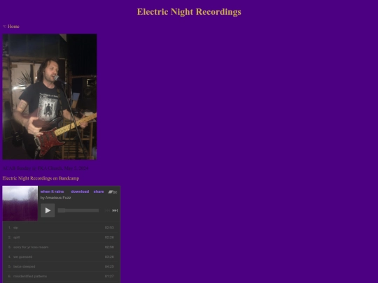Viewport: 378px width, 283px height.
Task: Select track 4 'we guessed'
Action: click(61, 256)
